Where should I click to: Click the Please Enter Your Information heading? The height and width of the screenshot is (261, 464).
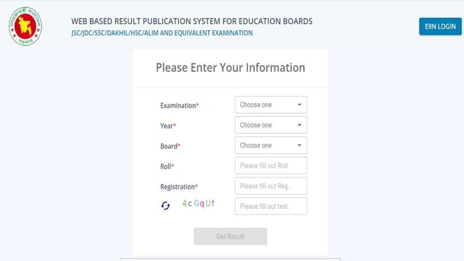click(230, 68)
